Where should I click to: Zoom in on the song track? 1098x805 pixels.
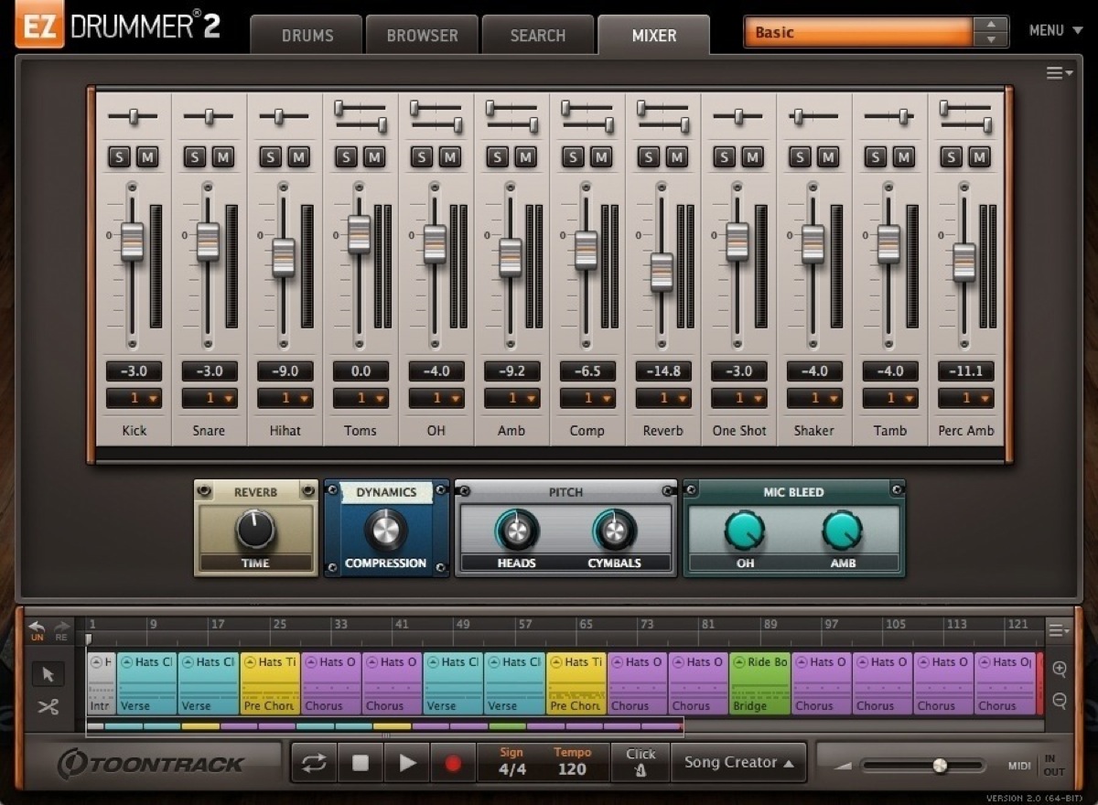(x=1060, y=669)
